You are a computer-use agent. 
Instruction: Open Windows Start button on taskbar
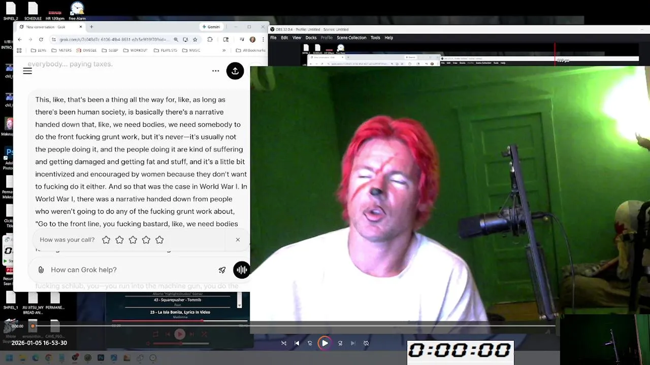point(9,358)
